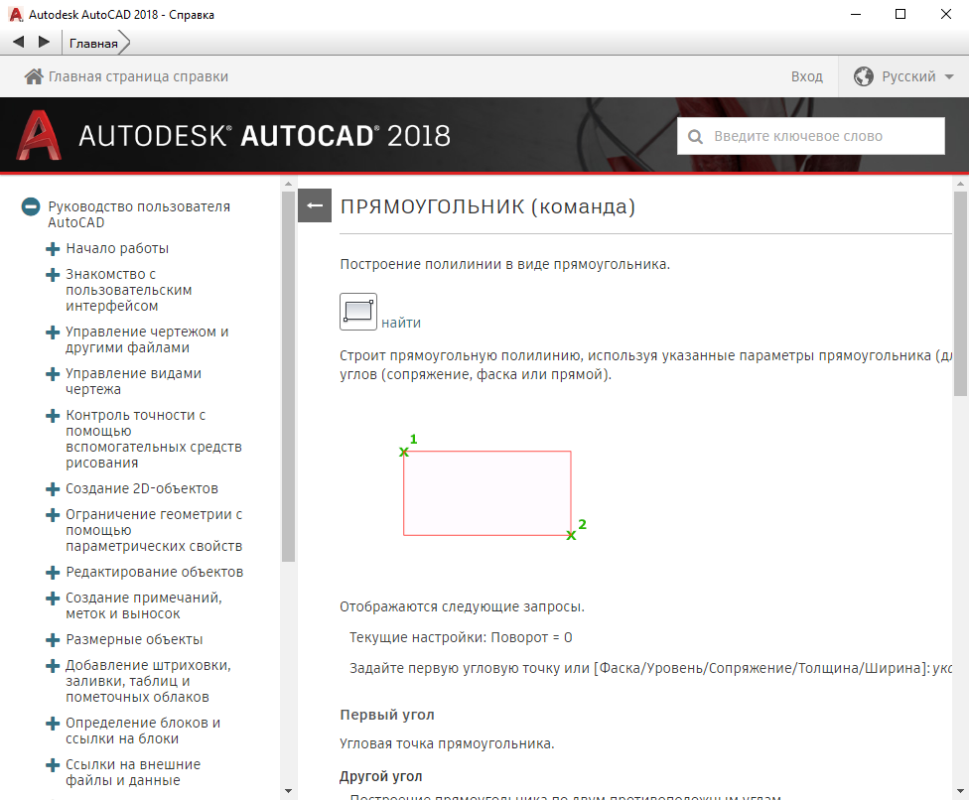The image size is (969, 800).
Task: Click the rectangle illustration image
Action: pyautogui.click(x=493, y=486)
